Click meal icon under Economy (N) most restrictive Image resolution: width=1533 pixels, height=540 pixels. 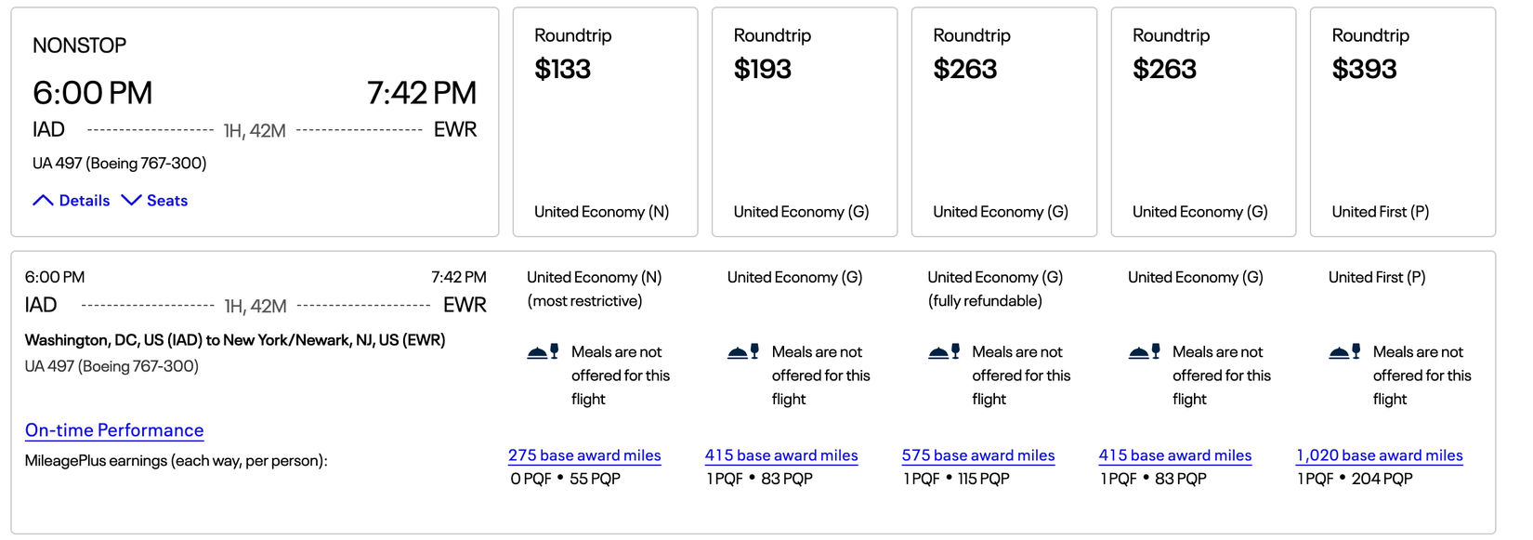coord(543,352)
